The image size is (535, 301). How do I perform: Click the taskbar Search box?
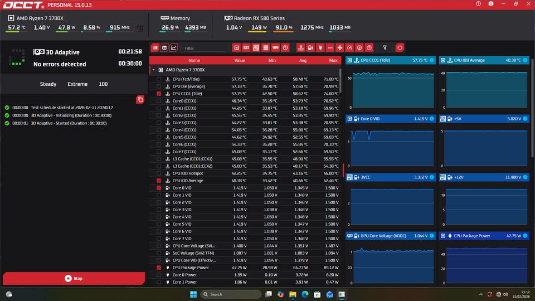pos(231,294)
